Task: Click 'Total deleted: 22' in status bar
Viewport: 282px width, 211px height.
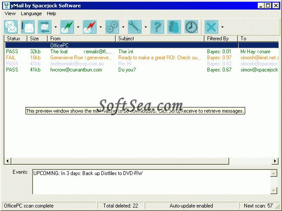Action: (x=121, y=206)
